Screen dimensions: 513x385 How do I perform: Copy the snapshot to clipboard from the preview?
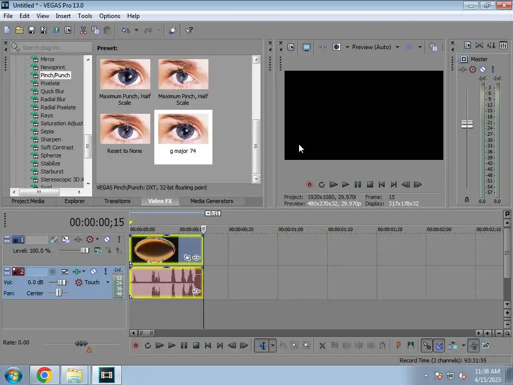(433, 47)
